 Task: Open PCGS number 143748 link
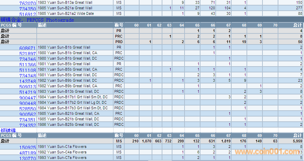point(27,81)
